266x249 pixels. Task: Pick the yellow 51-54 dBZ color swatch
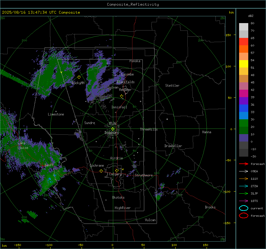(244, 64)
